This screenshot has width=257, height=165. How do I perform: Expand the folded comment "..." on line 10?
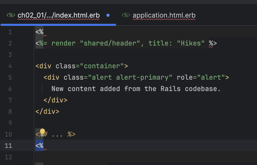(57, 134)
